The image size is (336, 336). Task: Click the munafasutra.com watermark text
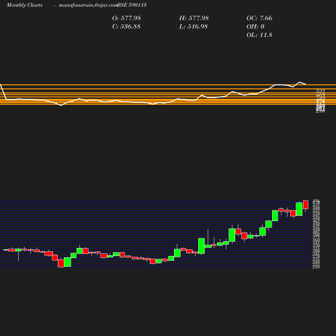click(x=88, y=5)
